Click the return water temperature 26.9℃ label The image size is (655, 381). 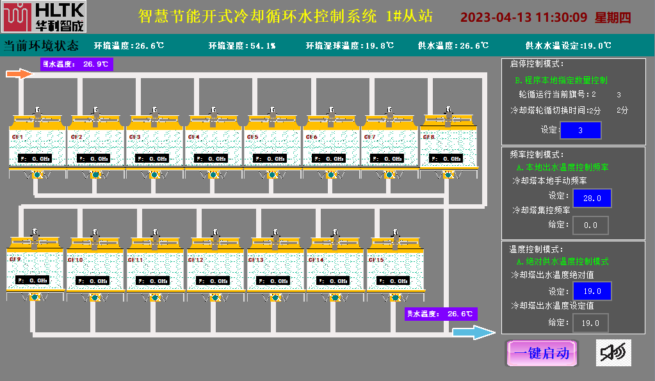(77, 64)
